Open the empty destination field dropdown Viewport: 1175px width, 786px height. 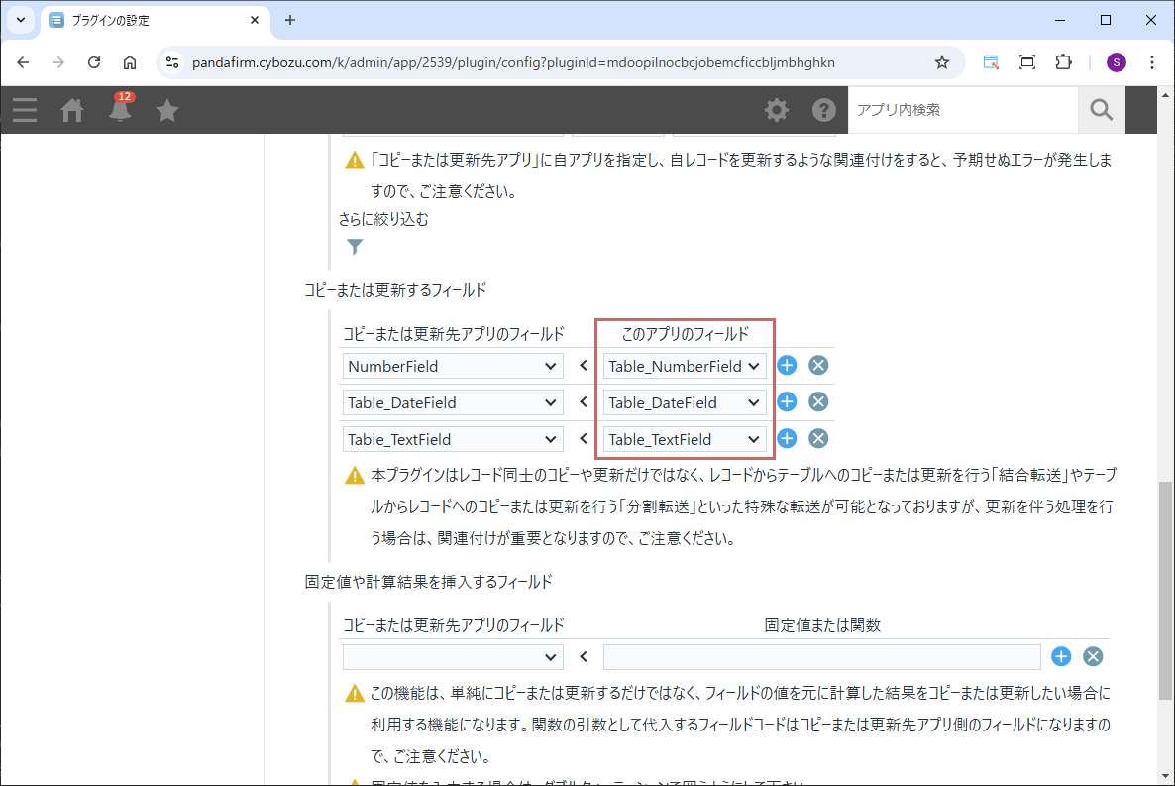(453, 657)
